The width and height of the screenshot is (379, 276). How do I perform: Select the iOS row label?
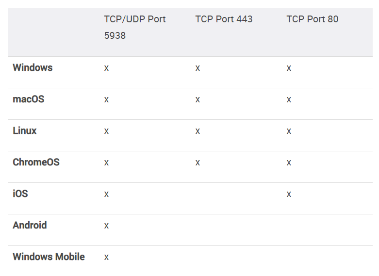[x=20, y=194]
